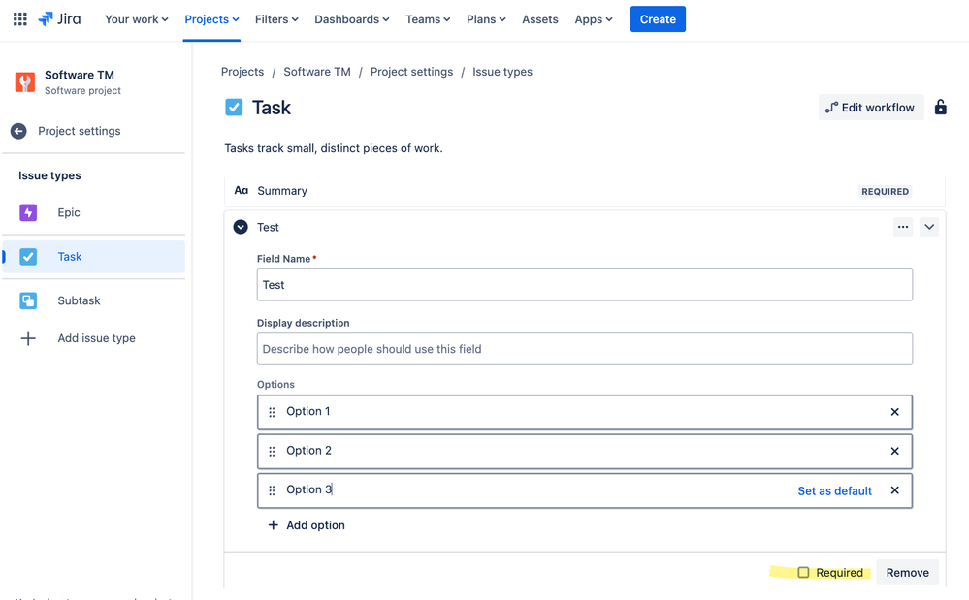The height and width of the screenshot is (600, 969).
Task: Select the Subtask issue type
Action: 94,300
